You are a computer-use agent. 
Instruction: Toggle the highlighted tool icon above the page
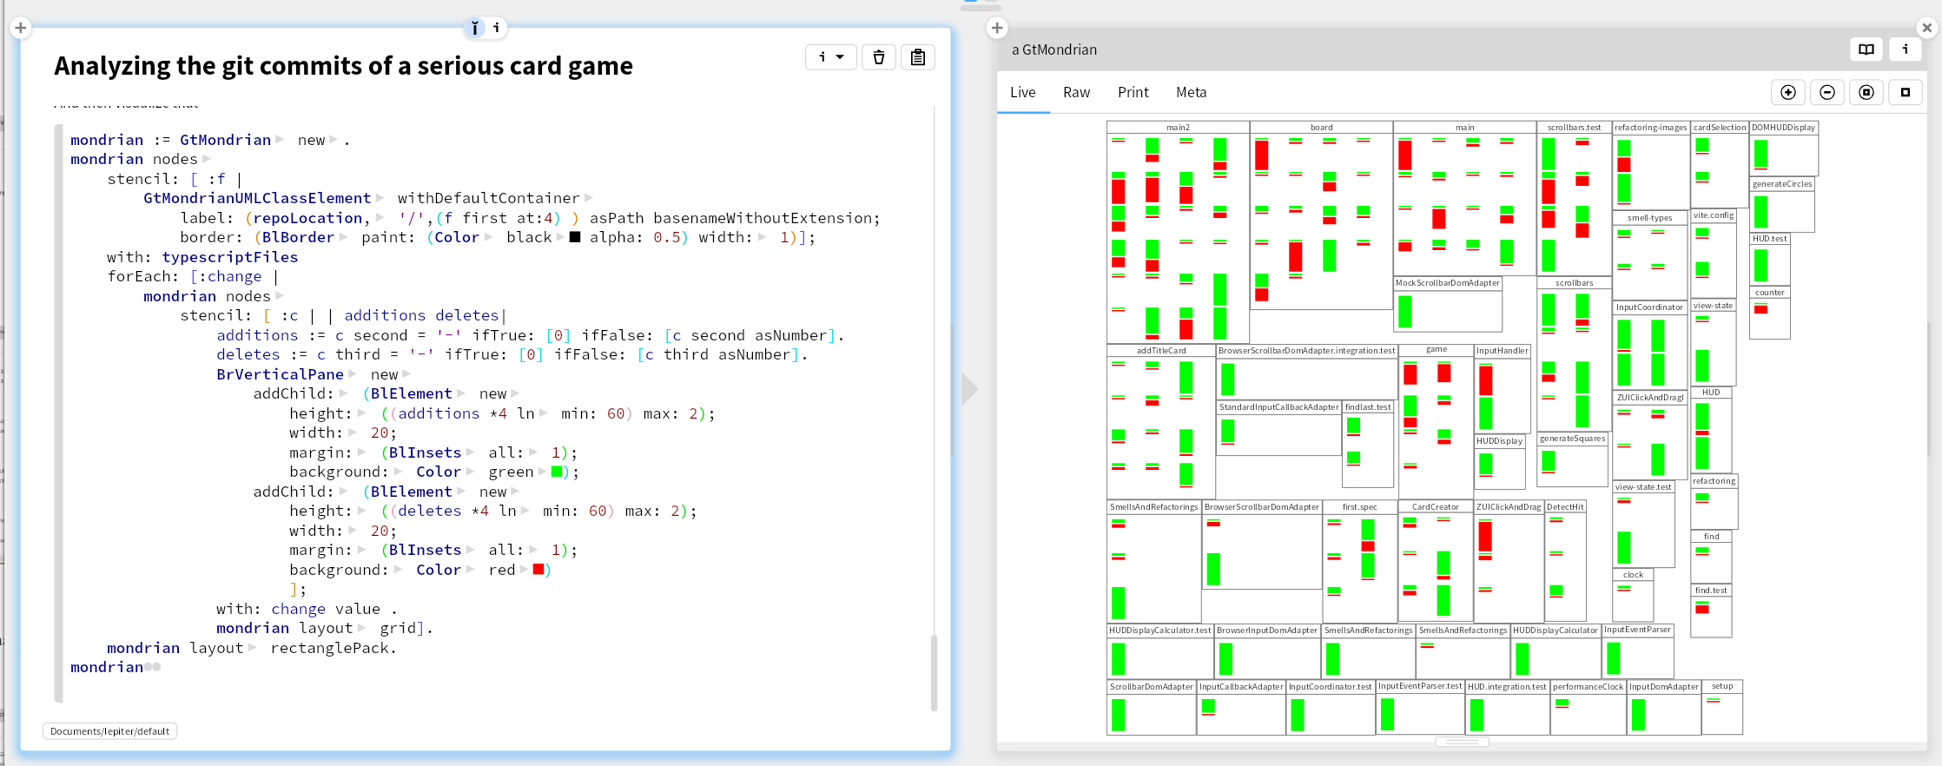474,28
